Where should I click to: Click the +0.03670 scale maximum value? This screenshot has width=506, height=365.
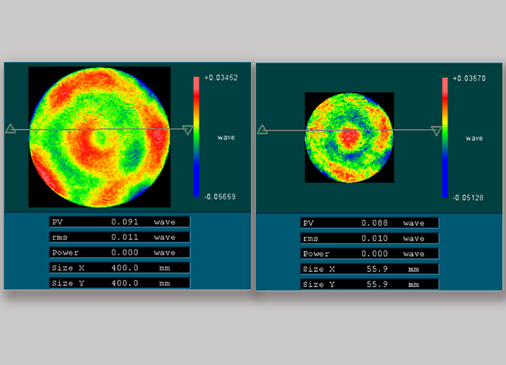point(469,79)
